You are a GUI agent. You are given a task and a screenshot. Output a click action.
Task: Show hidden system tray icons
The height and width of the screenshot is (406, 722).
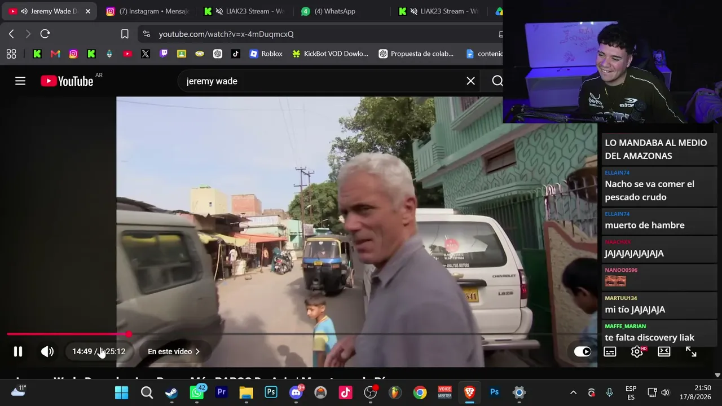coord(573,392)
